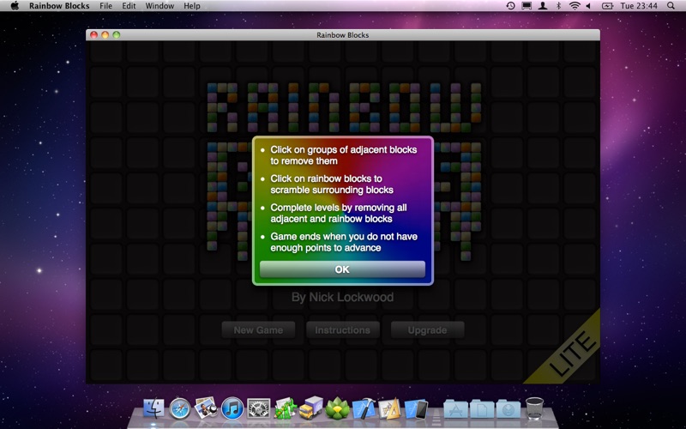Open the Rainbow Blocks application menu
The width and height of the screenshot is (686, 429).
(59, 6)
